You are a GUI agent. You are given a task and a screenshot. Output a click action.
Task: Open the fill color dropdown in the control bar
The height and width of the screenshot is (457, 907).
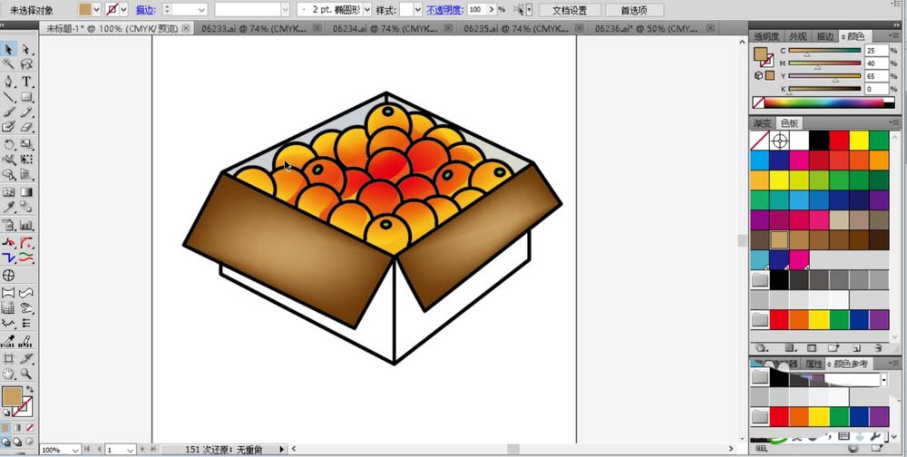[x=99, y=9]
